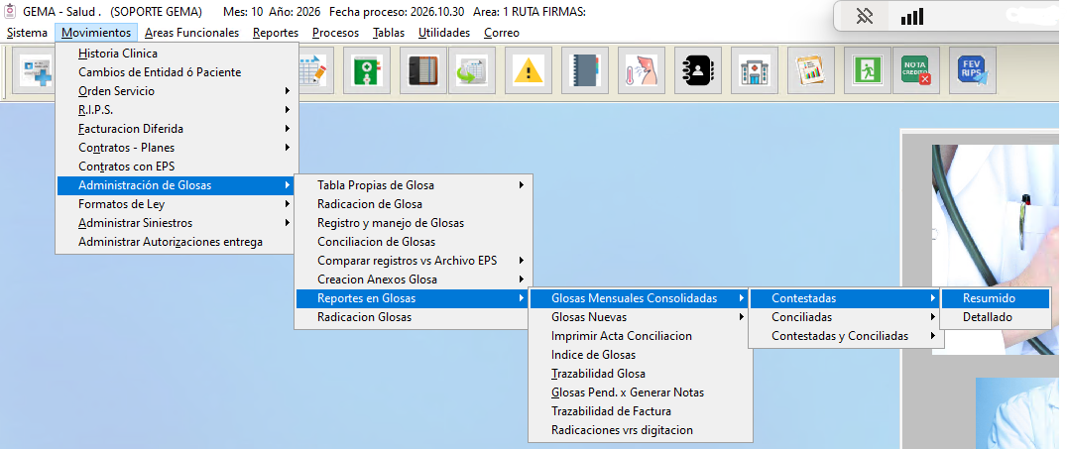Viewport: 1067px width, 449px height.
Task: Choose Radicaciones vrs digitacion
Action: tap(641, 430)
